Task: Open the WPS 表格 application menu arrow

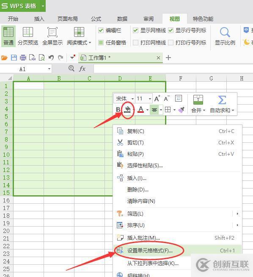Action: click(43, 6)
